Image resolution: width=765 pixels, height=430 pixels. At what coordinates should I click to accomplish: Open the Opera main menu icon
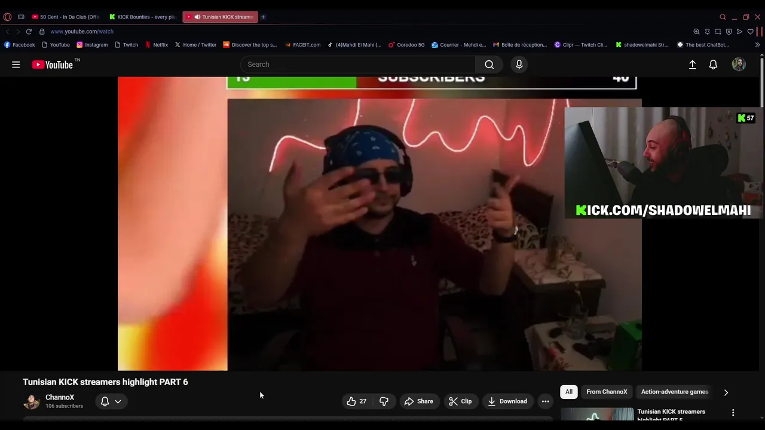point(7,17)
